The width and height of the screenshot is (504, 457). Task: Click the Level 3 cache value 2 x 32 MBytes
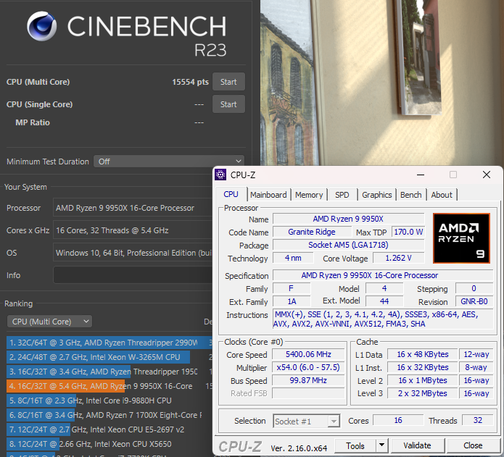coord(422,393)
